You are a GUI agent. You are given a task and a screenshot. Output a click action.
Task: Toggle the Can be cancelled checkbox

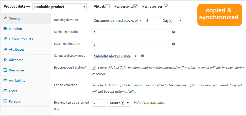[x=94, y=85]
